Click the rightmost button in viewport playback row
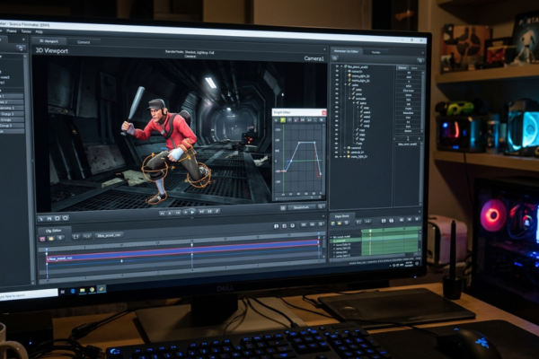Image resolution: width=539 pixels, height=359 pixels. click(x=217, y=211)
